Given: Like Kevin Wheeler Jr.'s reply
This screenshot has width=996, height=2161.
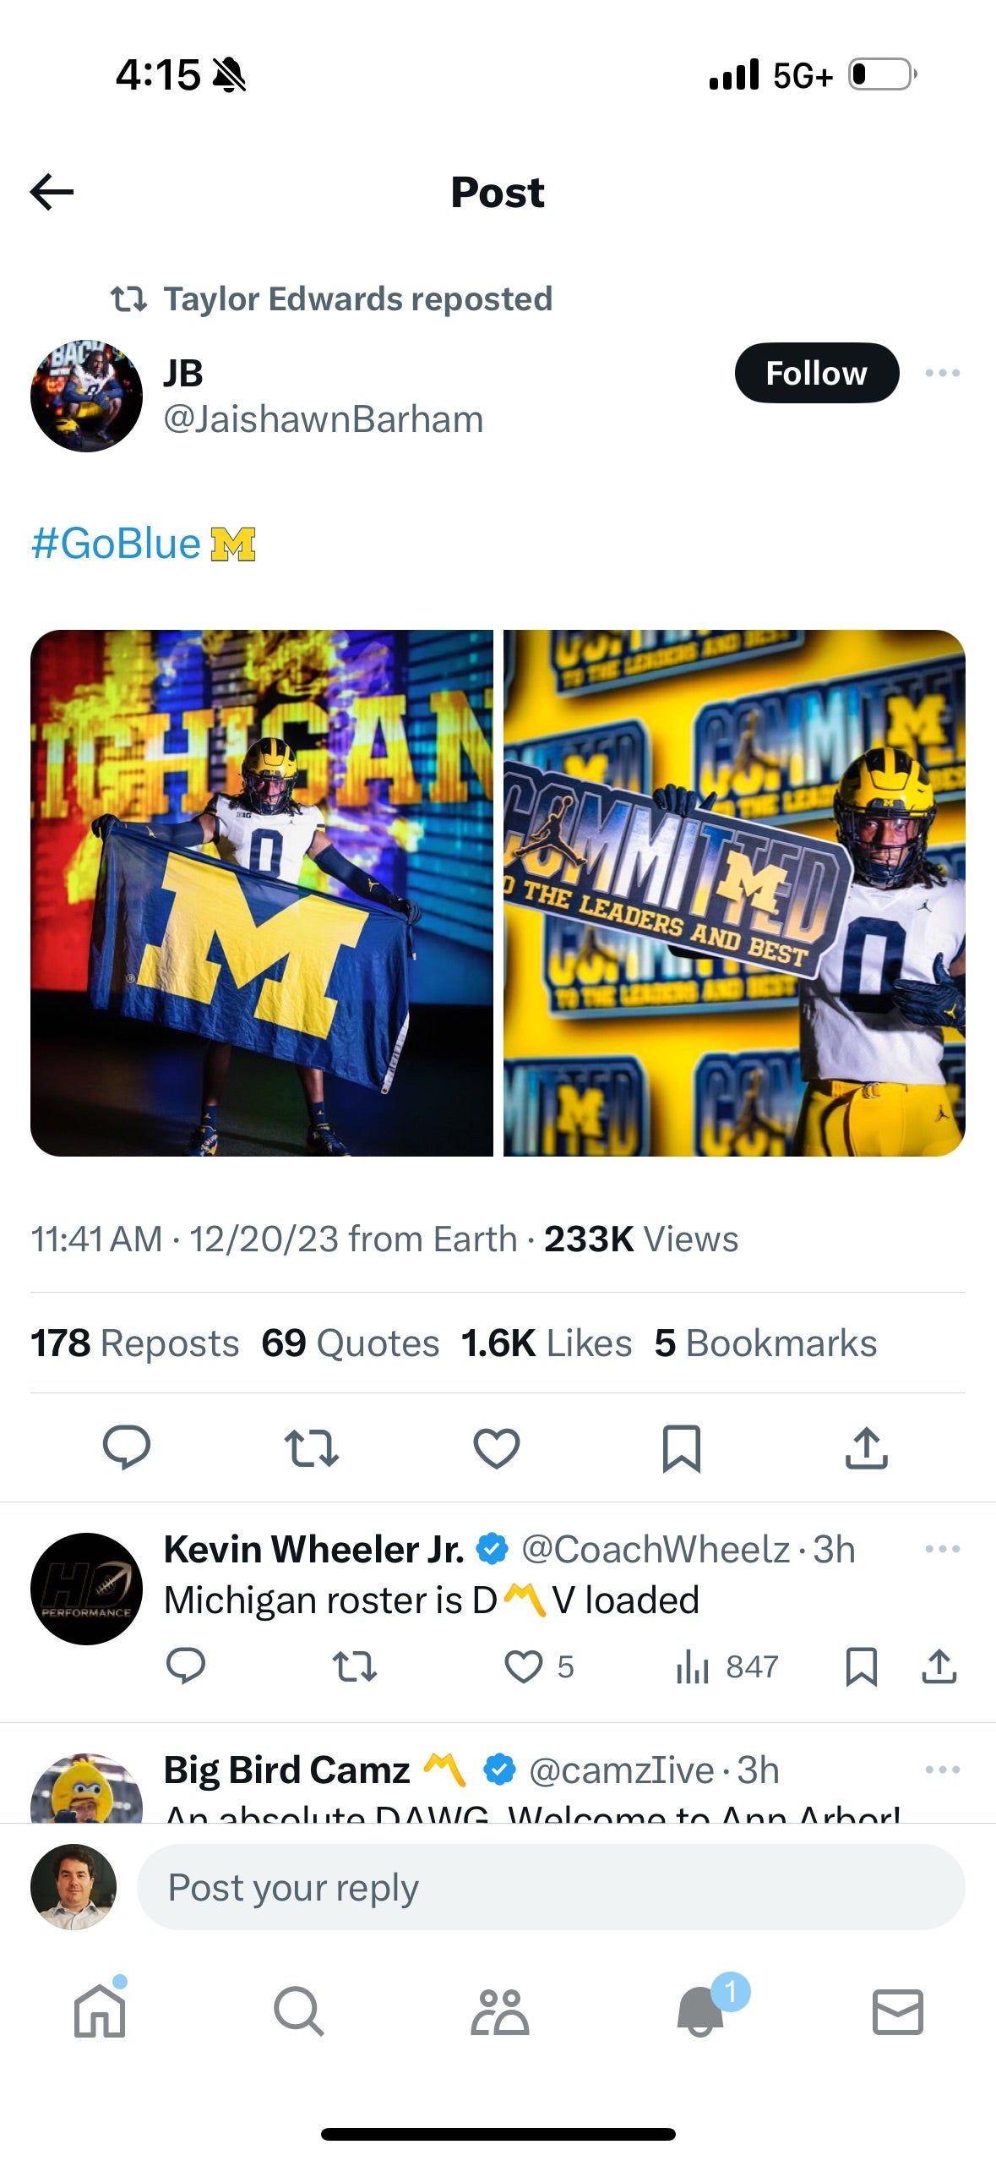Looking at the screenshot, I should tap(523, 1666).
